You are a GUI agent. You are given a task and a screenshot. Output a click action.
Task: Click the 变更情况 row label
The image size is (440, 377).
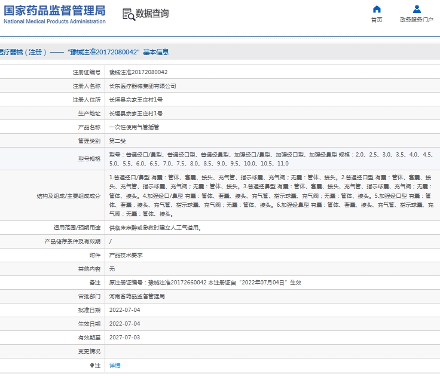point(89,351)
